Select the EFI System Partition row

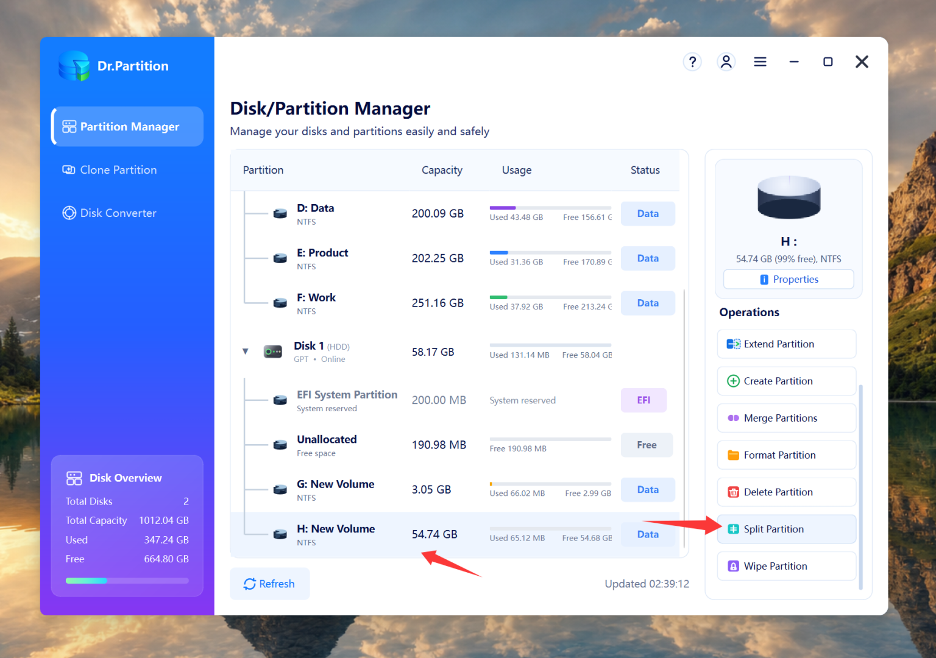point(455,400)
